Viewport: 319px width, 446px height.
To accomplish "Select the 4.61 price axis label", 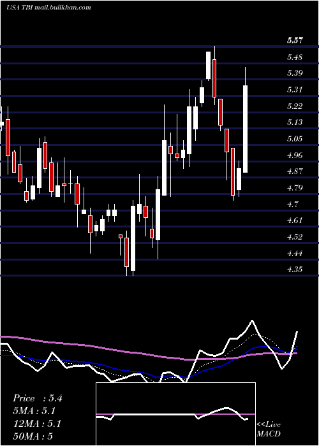I will [x=295, y=220].
